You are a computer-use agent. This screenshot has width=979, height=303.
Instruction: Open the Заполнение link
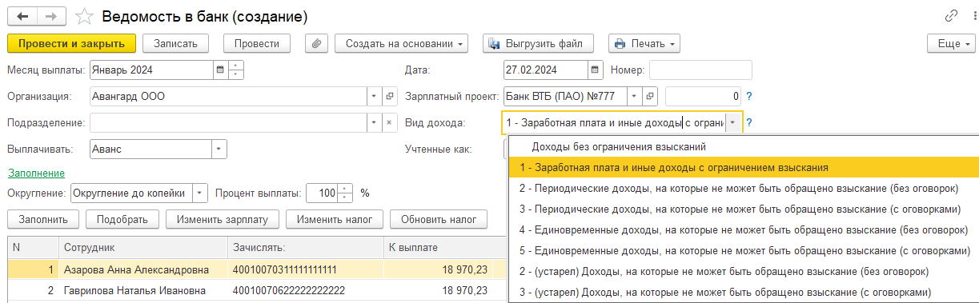tap(36, 173)
